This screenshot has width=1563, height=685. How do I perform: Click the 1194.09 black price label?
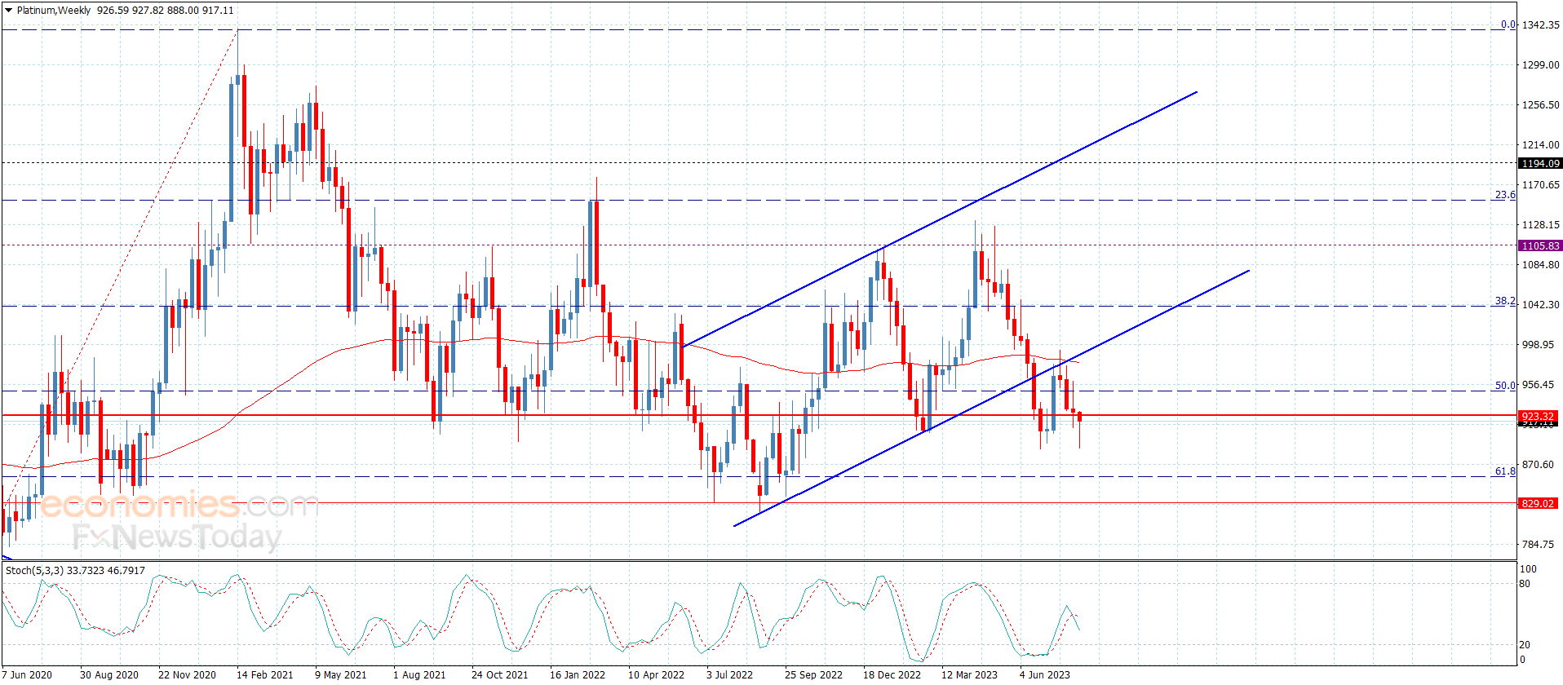point(1540,163)
